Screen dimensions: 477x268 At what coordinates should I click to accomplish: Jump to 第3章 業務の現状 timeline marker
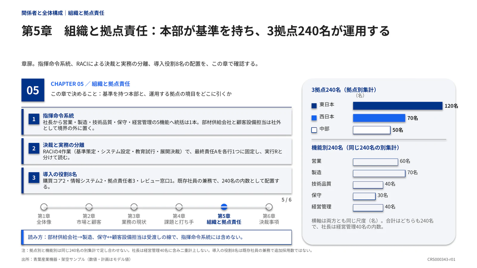pos(134,207)
